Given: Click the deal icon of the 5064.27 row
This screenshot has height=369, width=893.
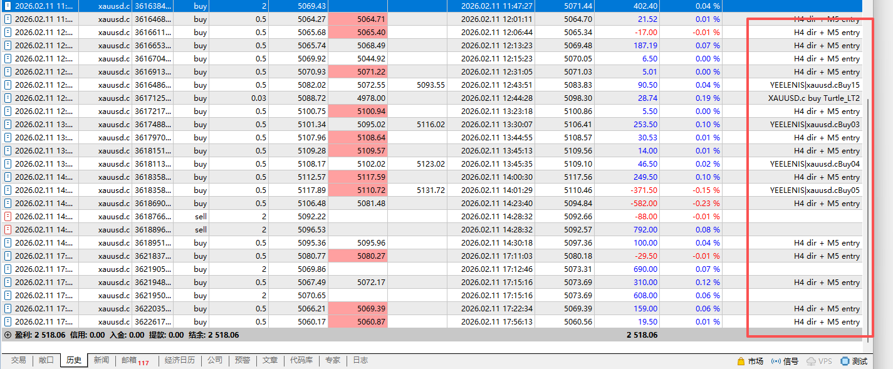Looking at the screenshot, I should pos(8,19).
